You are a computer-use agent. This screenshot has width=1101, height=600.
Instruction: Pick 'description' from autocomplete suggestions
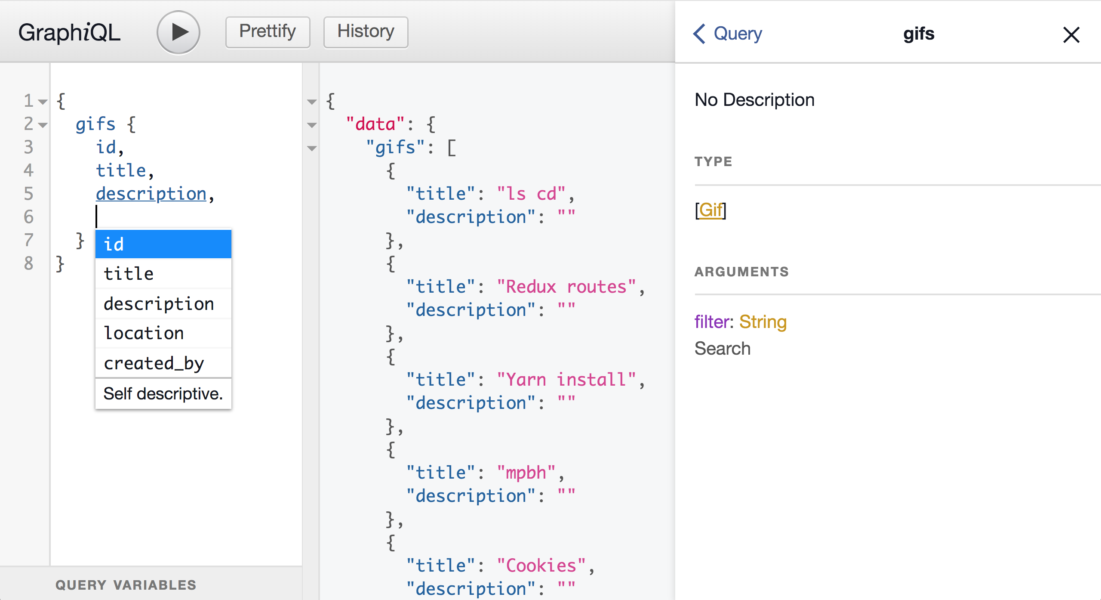pyautogui.click(x=163, y=303)
